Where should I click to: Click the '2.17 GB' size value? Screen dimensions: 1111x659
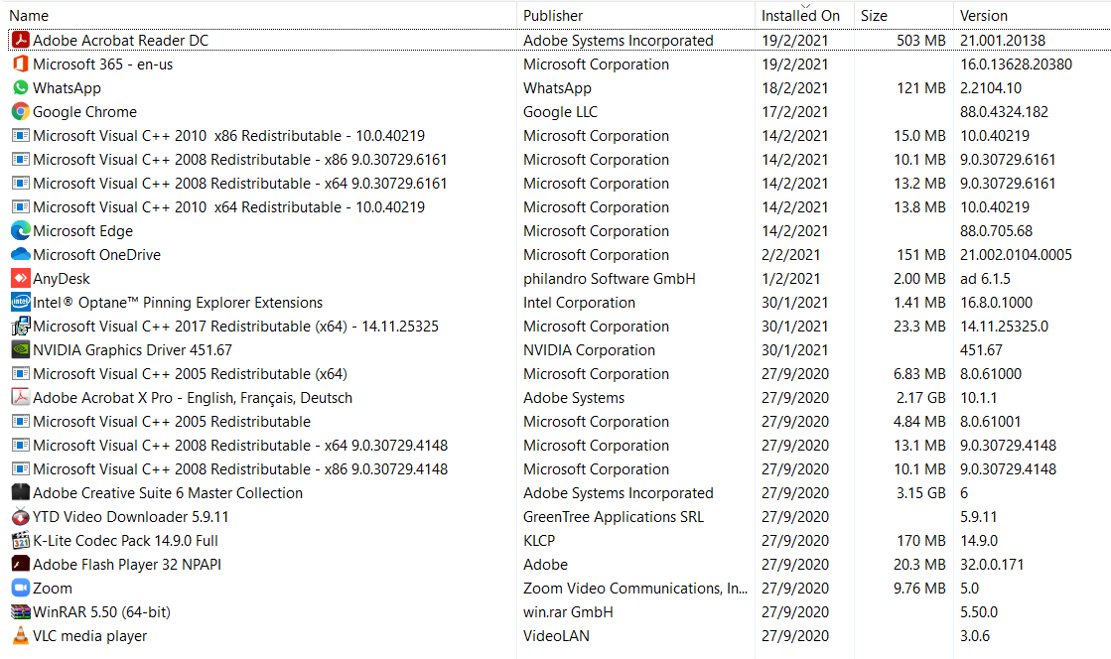(920, 398)
